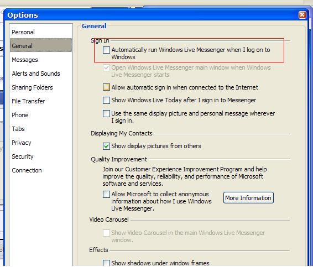Open Alerts and Sounds settings
The height and width of the screenshot is (267, 313).
[x=36, y=74]
